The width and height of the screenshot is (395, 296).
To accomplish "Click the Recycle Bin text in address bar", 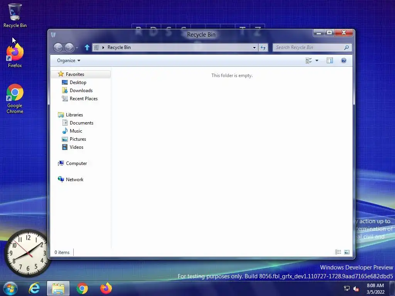I will click(119, 47).
